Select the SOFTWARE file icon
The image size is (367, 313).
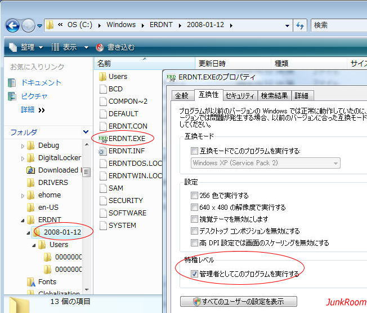[103, 213]
